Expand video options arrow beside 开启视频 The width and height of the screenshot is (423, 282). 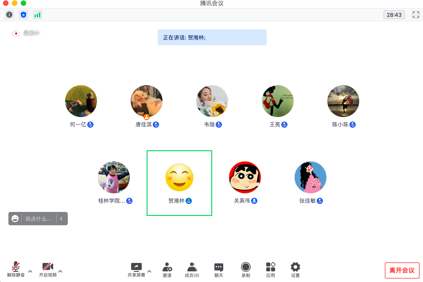[x=60, y=271]
